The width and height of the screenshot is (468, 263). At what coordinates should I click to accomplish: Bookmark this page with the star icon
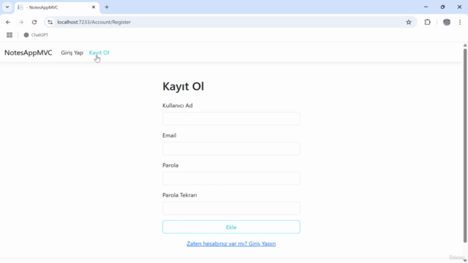coord(409,22)
